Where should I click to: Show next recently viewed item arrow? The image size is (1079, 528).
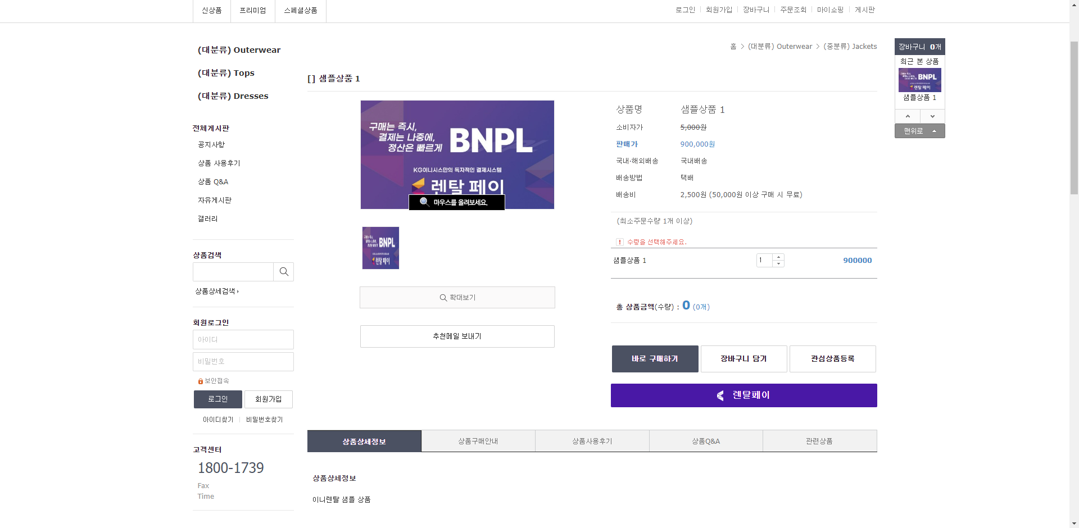tap(932, 116)
